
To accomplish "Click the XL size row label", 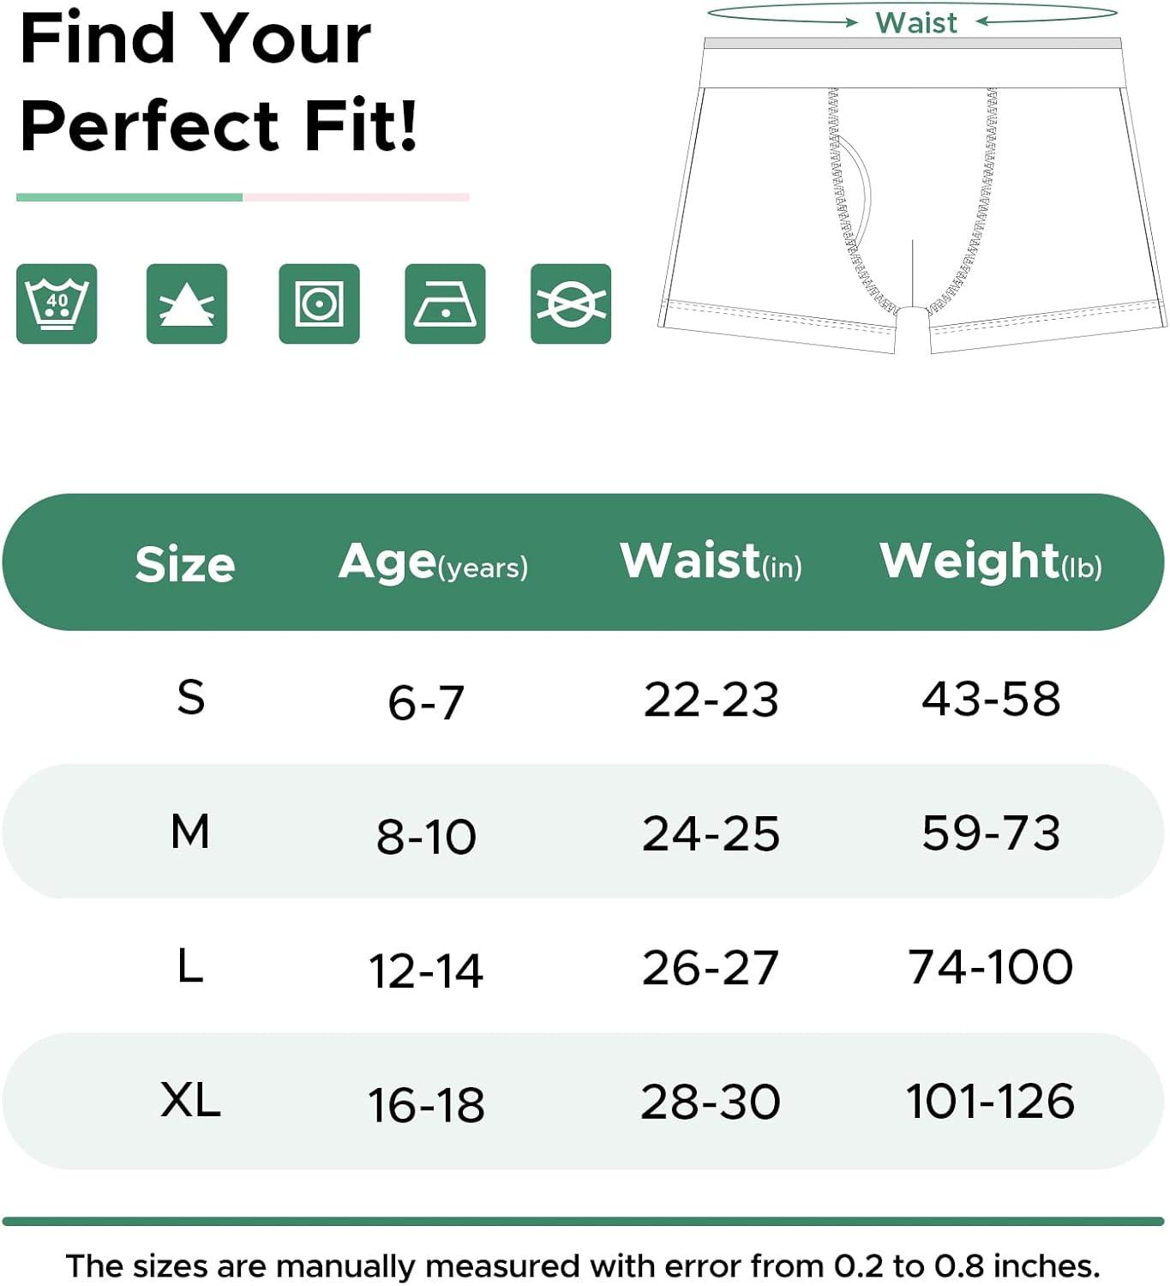I will 190,1099.
